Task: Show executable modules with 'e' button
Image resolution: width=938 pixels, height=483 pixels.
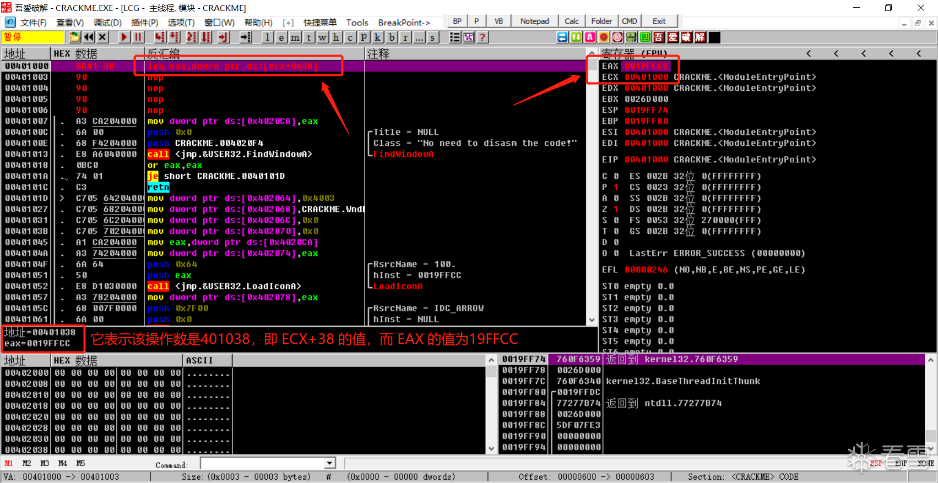Action: coord(281,37)
